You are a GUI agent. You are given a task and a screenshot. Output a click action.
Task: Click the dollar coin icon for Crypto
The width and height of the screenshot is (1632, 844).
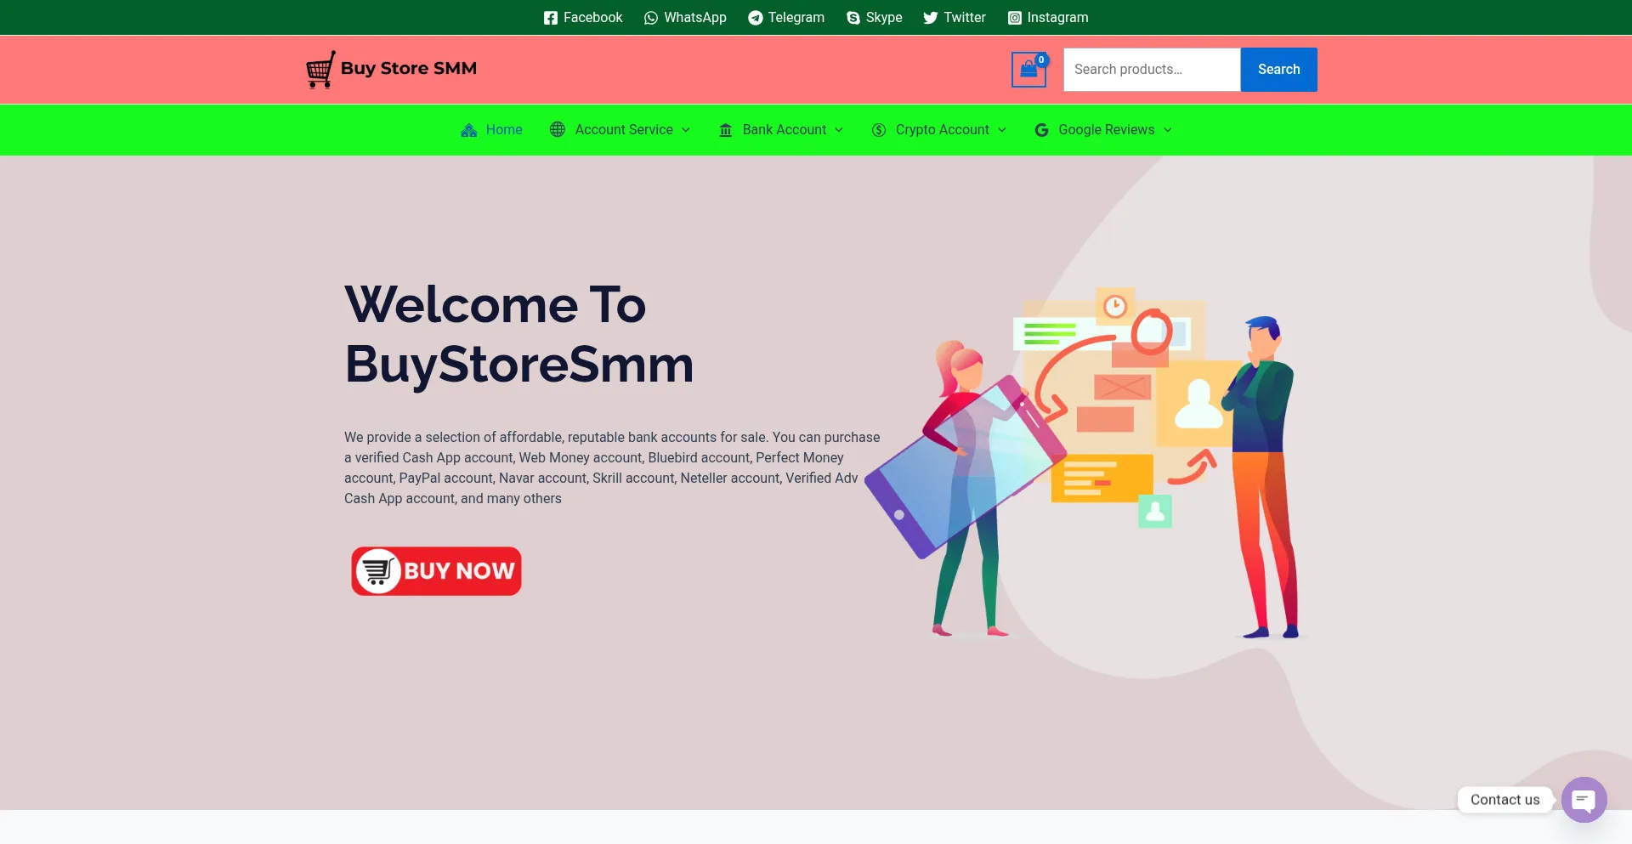click(879, 130)
